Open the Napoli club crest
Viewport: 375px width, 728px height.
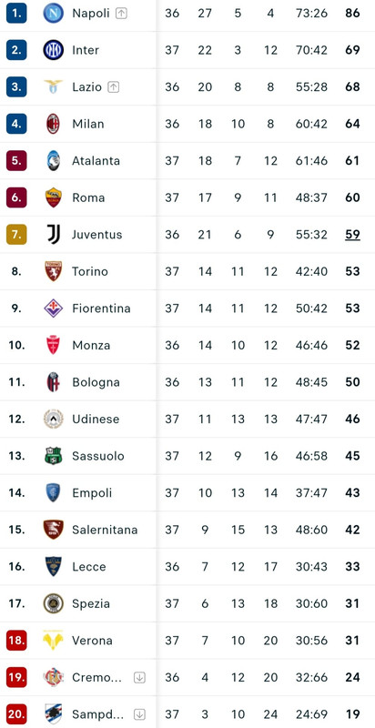point(54,13)
